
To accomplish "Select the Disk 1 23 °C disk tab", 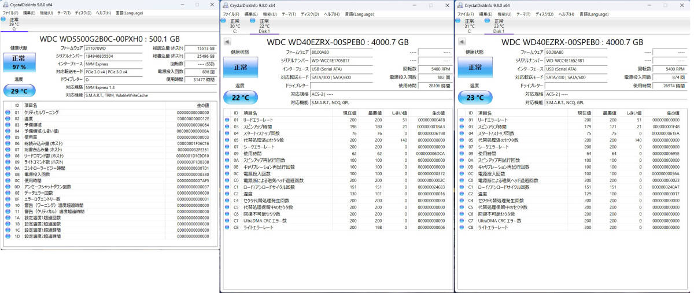I will click(498, 26).
